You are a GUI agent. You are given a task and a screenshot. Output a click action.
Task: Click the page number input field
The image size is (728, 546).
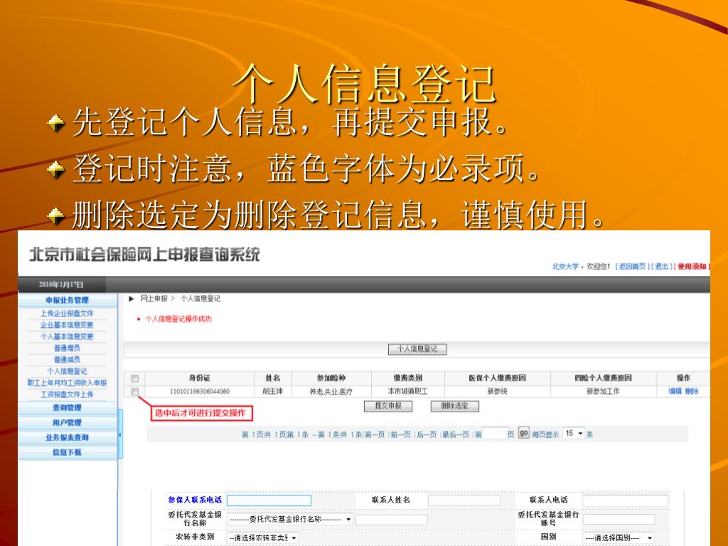pos(495,434)
